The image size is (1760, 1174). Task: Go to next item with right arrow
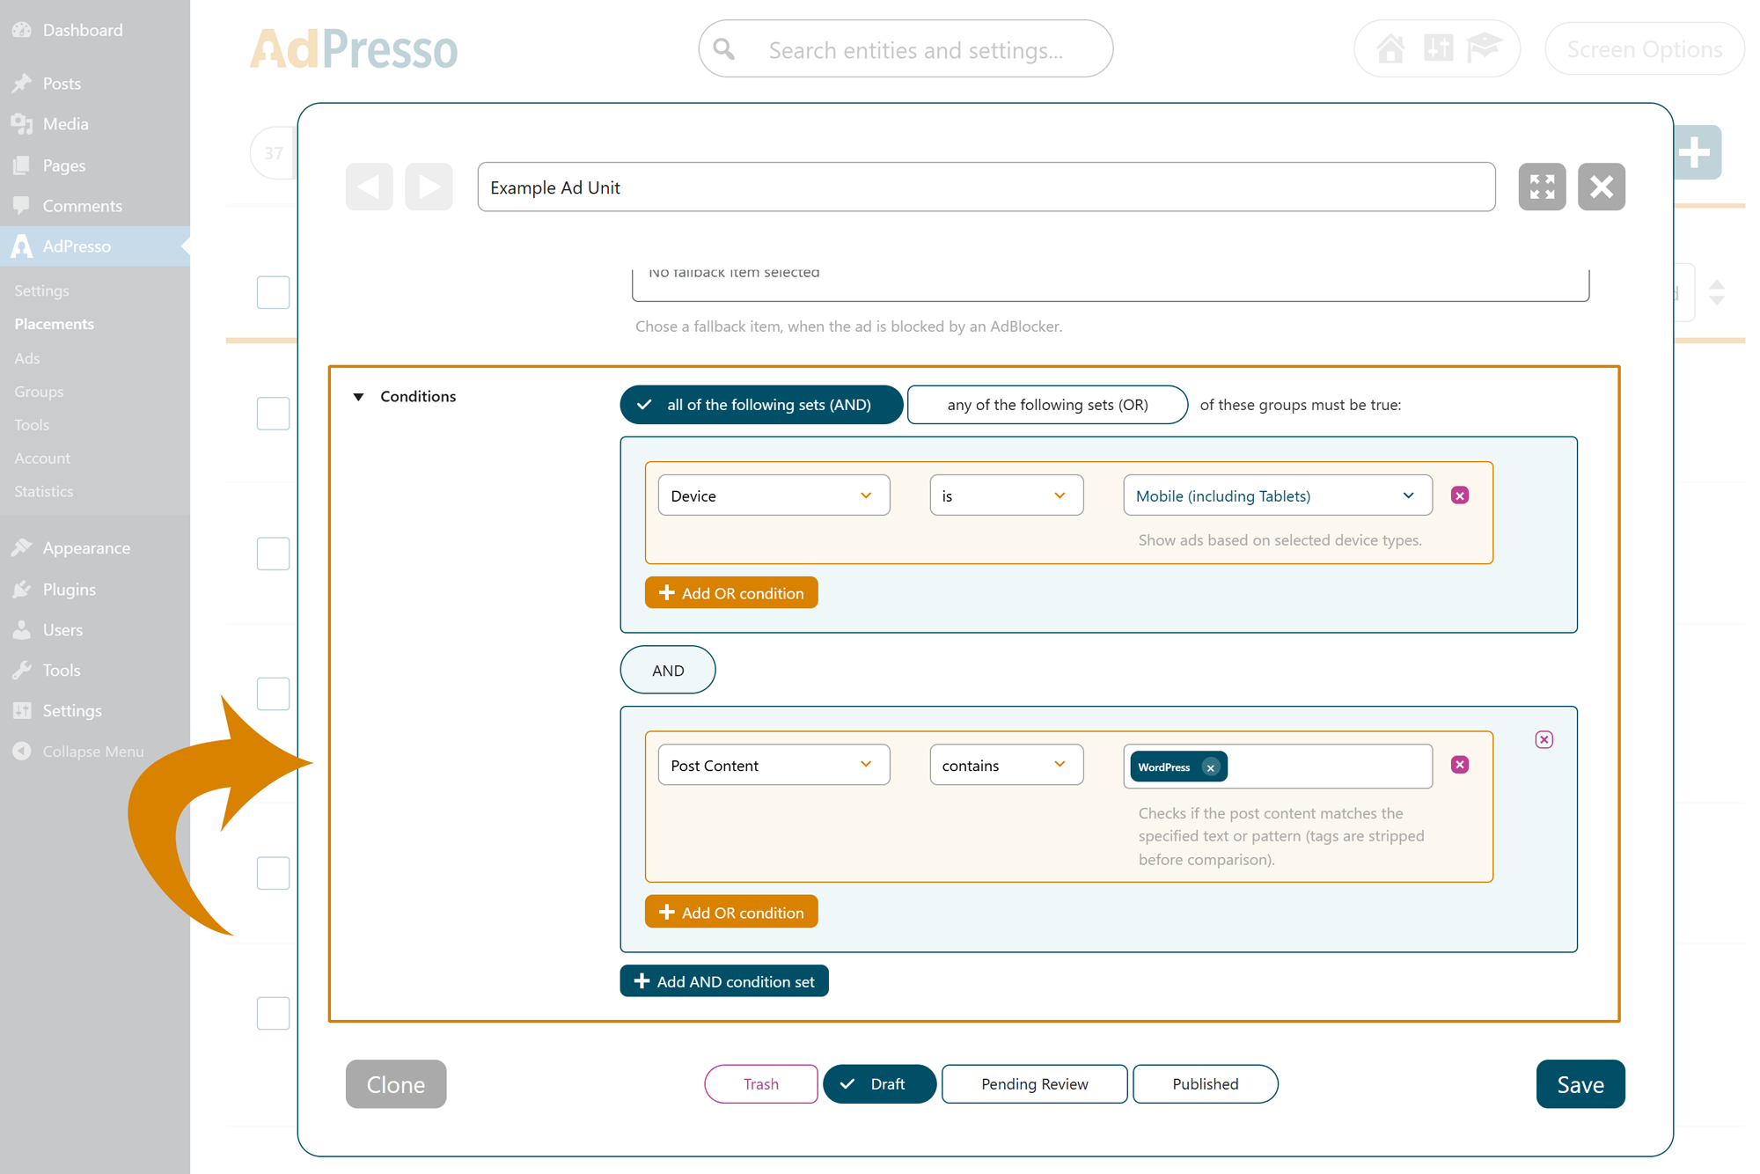429,187
